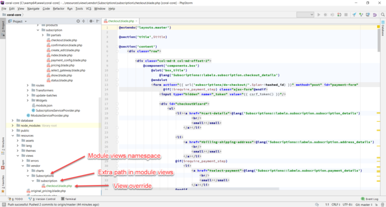Collapse the resources folder
The width and height of the screenshot is (386, 207).
tap(13, 135)
